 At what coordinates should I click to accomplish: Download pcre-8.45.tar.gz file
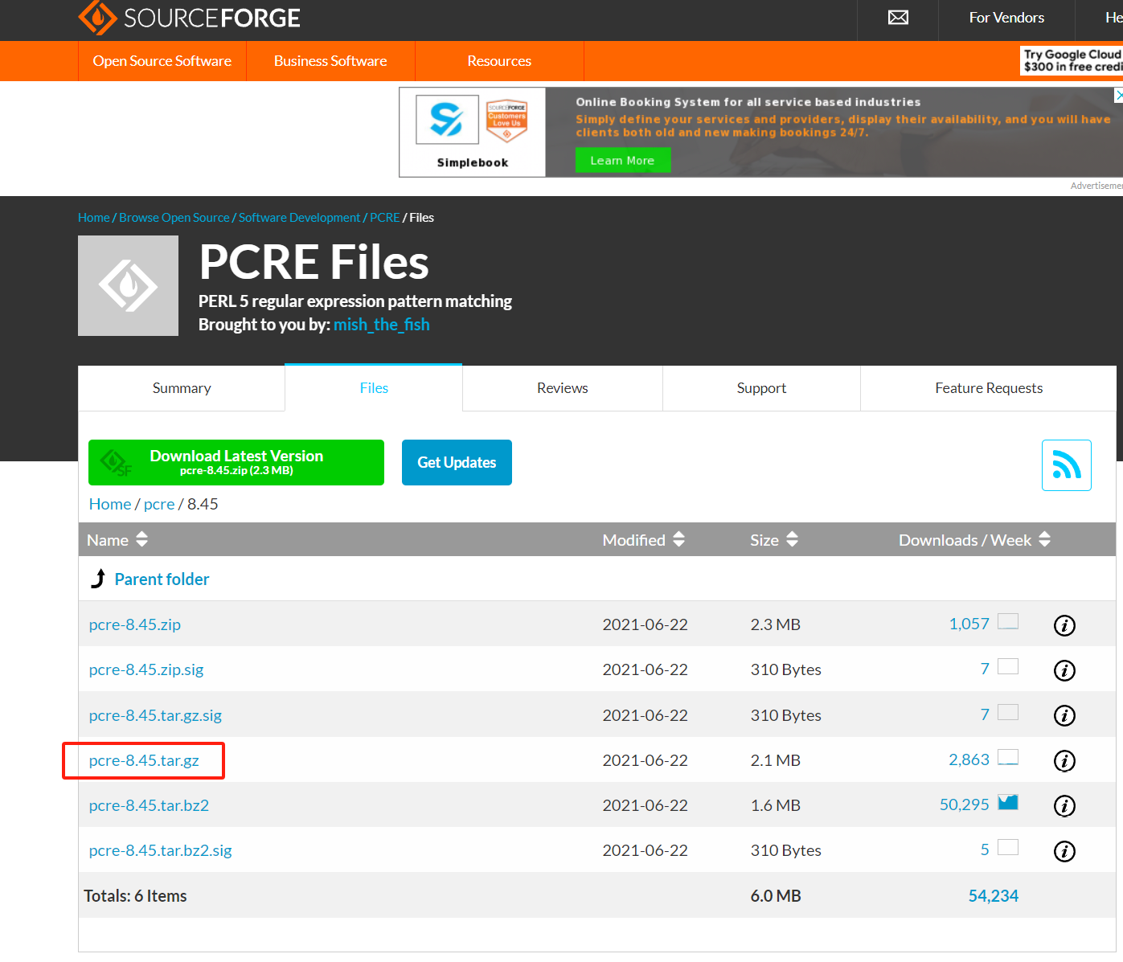[x=144, y=760]
